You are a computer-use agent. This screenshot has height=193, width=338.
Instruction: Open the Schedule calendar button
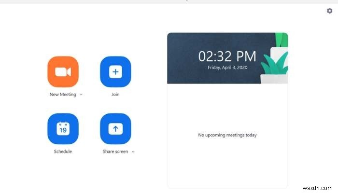(63, 129)
